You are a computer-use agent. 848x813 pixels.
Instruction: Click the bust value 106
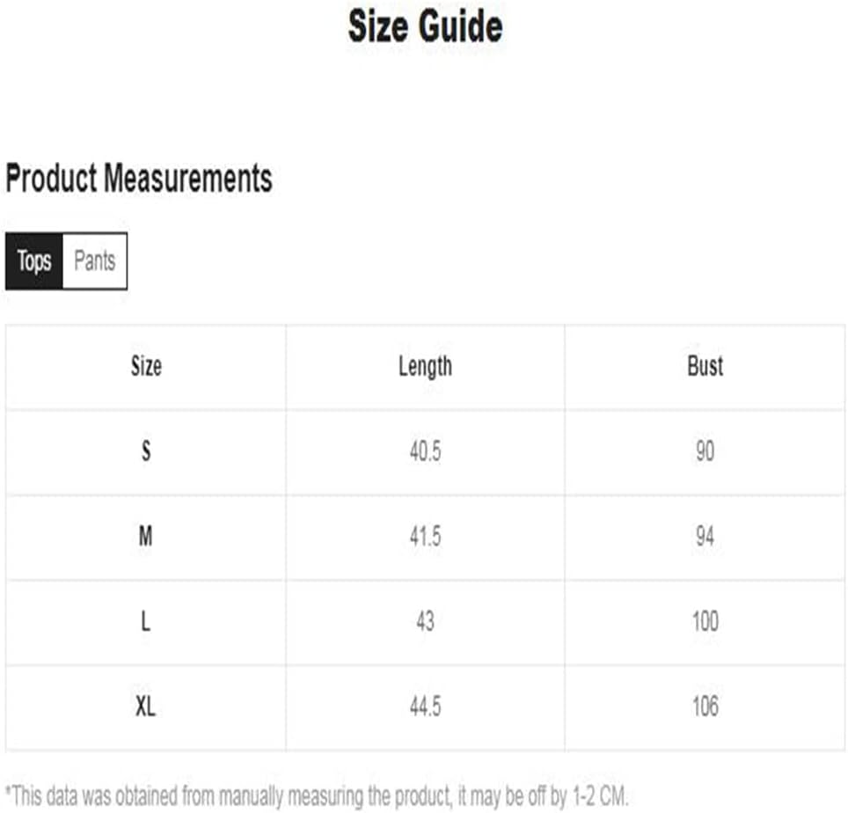tap(705, 706)
